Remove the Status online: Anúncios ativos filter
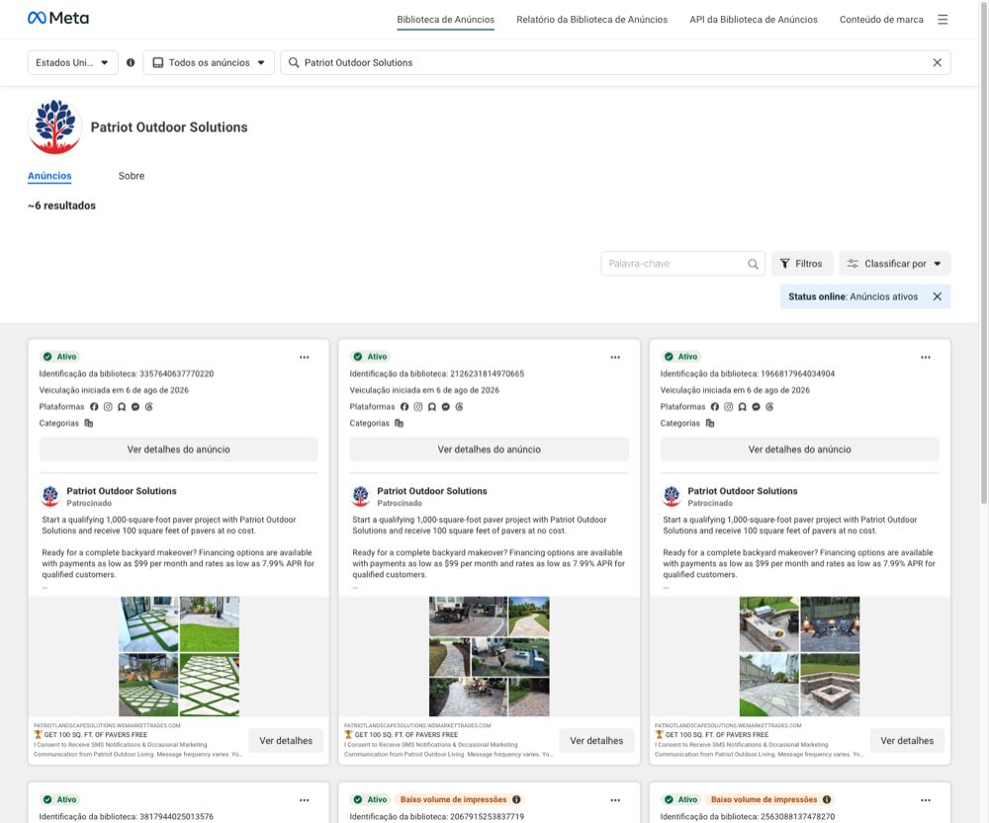989x823 pixels. tap(938, 296)
